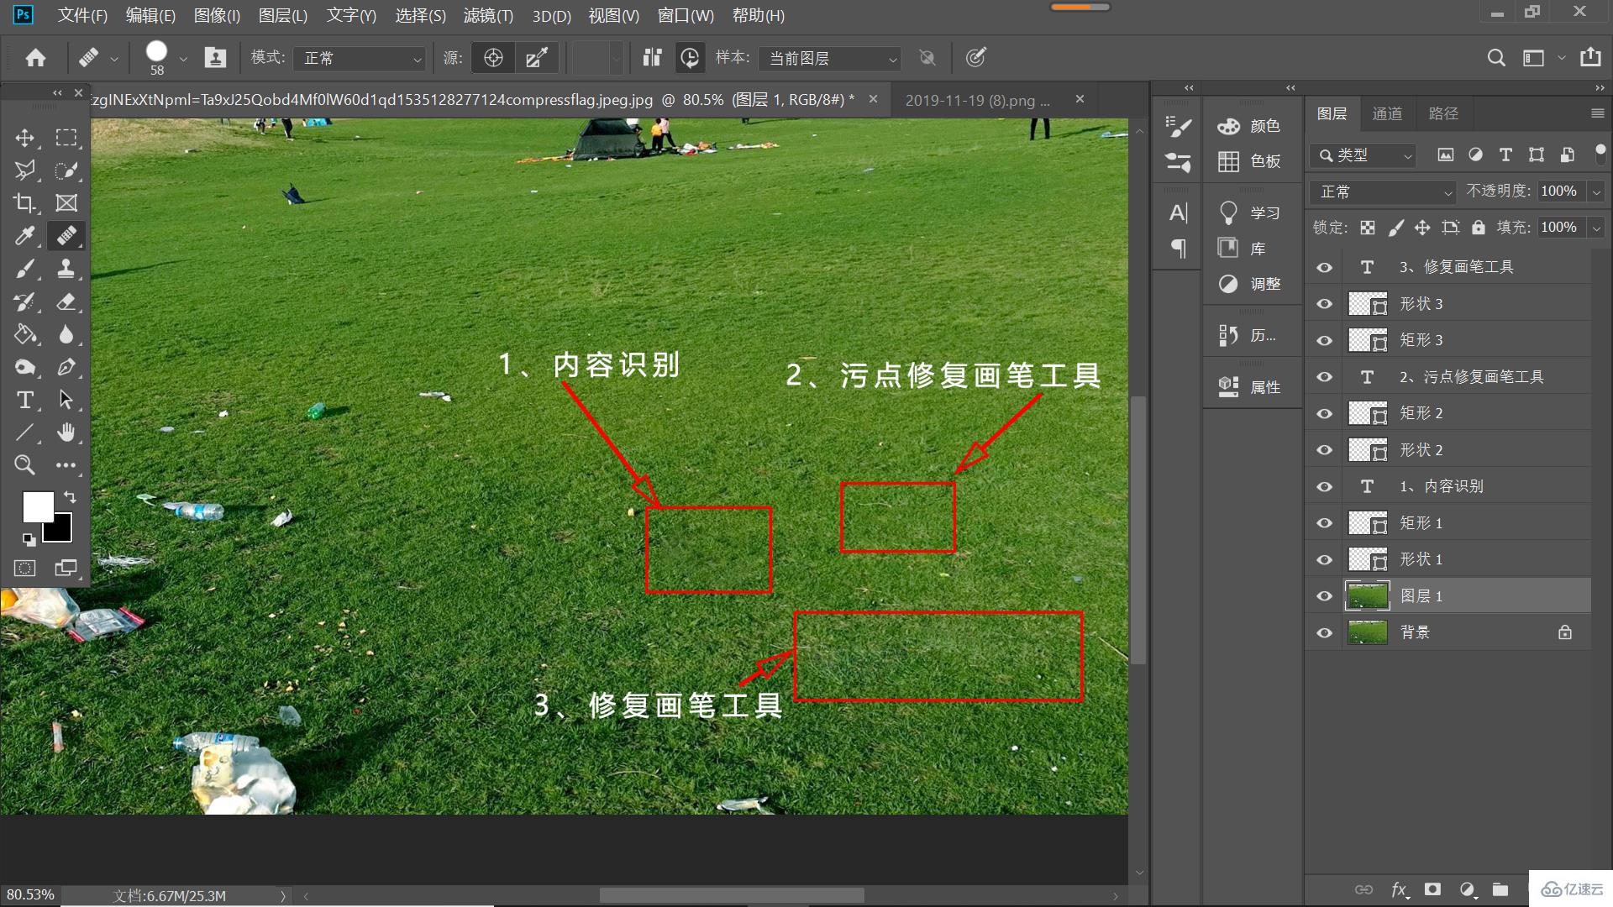Viewport: 1613px width, 907px height.
Task: Toggle visibility of 图层 1
Action: pos(1325,595)
